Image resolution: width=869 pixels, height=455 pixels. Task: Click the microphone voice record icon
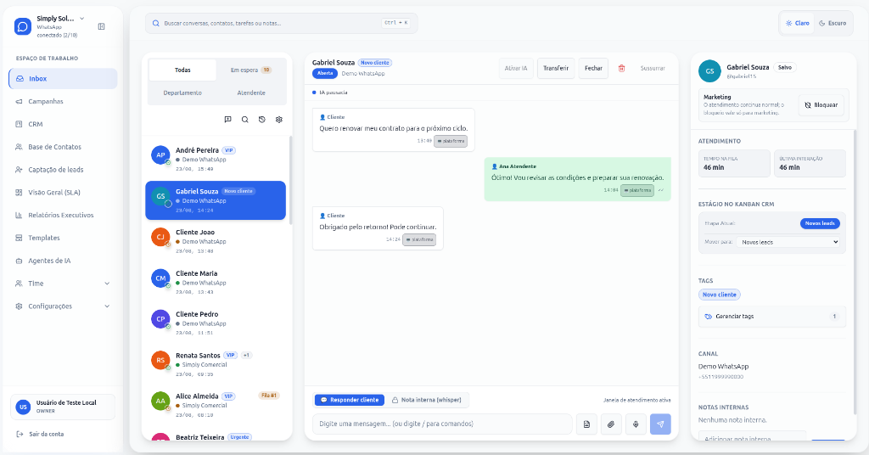[636, 424]
